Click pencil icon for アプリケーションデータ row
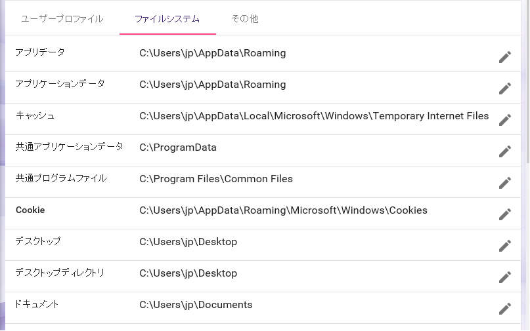Image resolution: width=530 pixels, height=331 pixels. pos(504,88)
